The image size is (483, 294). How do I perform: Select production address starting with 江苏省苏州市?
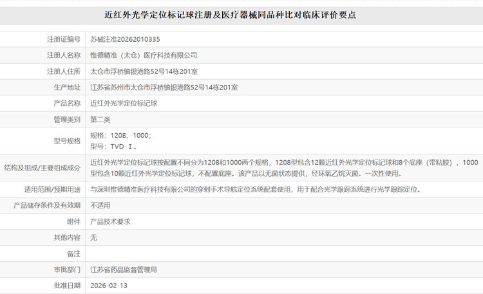point(164,87)
